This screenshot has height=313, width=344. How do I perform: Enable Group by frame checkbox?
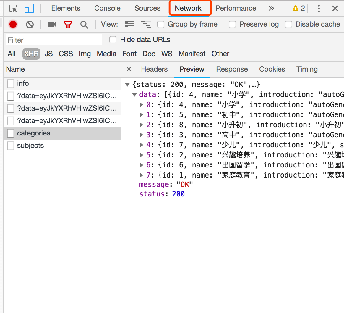pos(161,24)
